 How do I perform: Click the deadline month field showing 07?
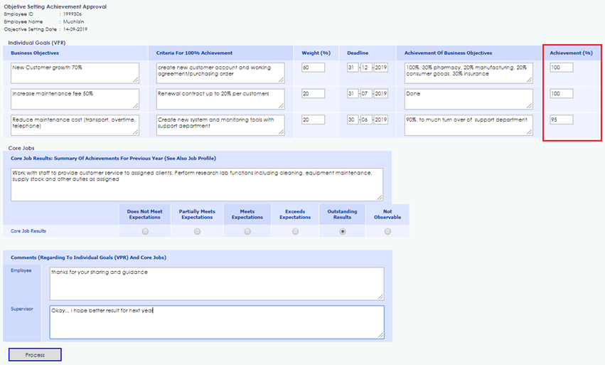point(366,94)
